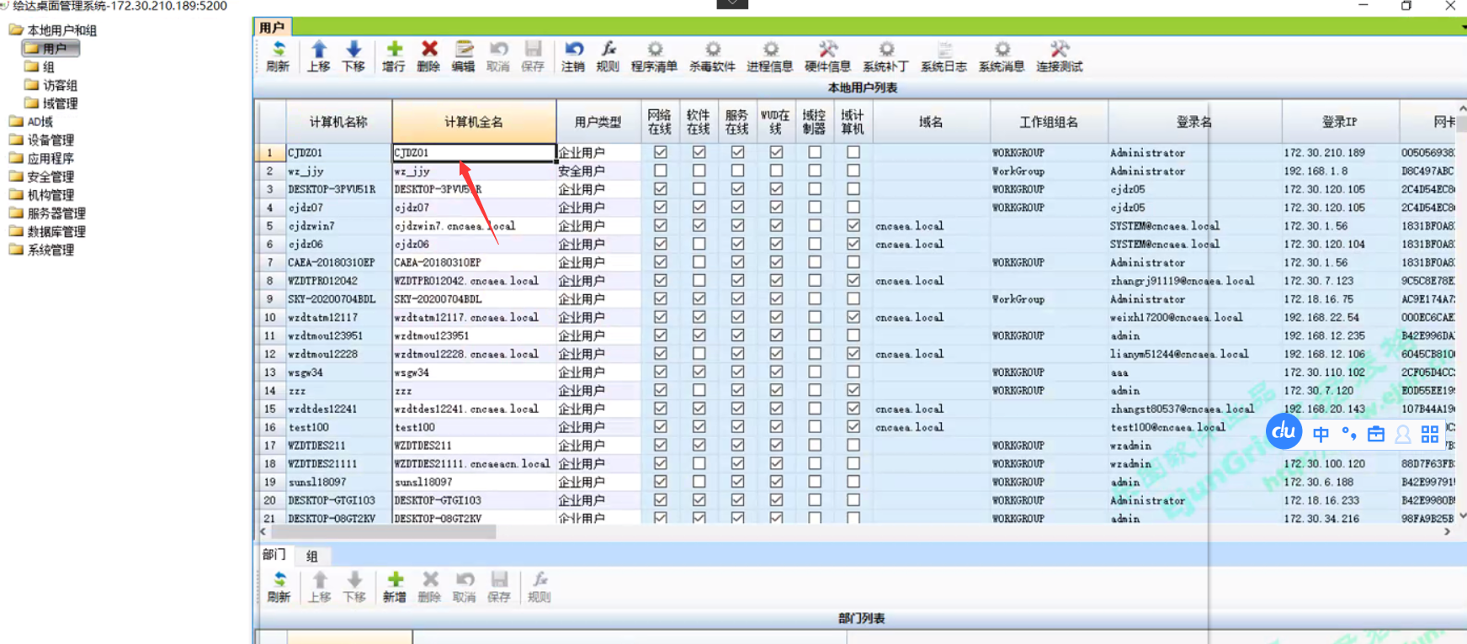
Task: Open the 杀毒软件 antivirus info
Action: 712,56
